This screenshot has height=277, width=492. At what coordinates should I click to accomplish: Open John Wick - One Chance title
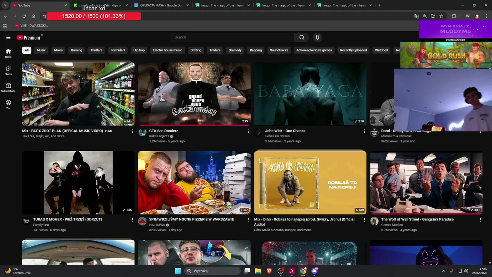(285, 131)
